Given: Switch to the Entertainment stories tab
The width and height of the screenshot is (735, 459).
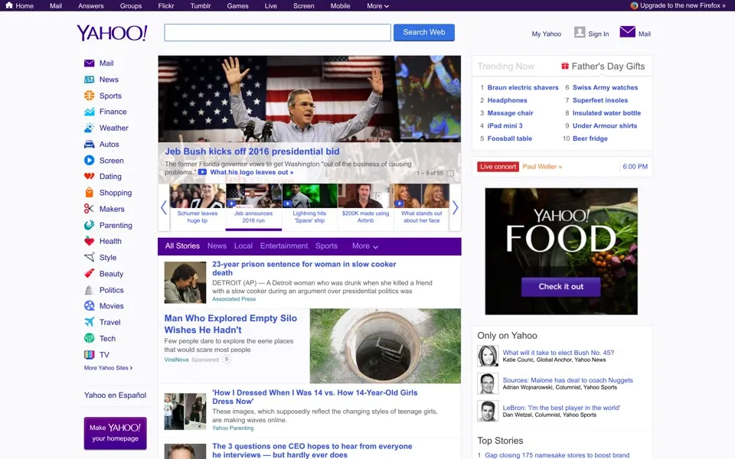Looking at the screenshot, I should (284, 246).
